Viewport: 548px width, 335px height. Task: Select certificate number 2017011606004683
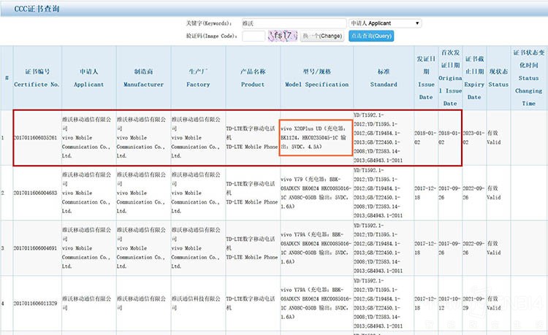click(x=37, y=193)
